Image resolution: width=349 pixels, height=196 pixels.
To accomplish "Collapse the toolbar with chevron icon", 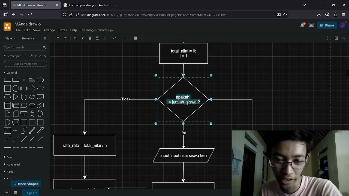I will tap(344, 38).
